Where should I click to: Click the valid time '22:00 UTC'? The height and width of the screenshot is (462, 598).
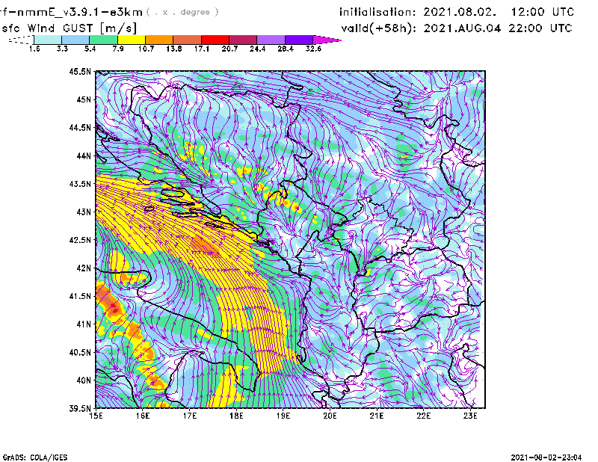coord(540,28)
